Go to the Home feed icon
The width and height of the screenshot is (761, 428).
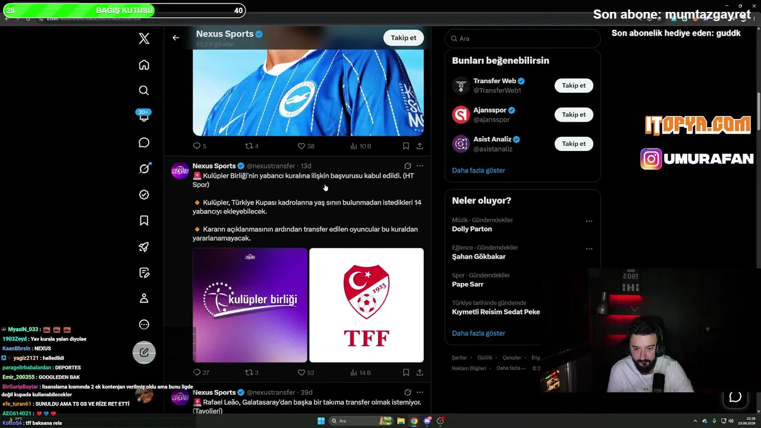click(x=144, y=65)
